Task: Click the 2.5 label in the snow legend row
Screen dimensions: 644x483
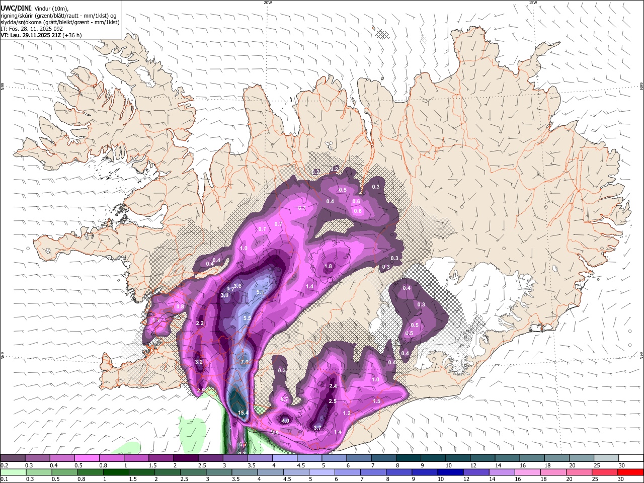Action: pyautogui.click(x=202, y=465)
